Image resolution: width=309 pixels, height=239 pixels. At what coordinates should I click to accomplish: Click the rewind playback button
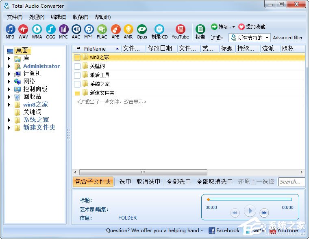235,213
